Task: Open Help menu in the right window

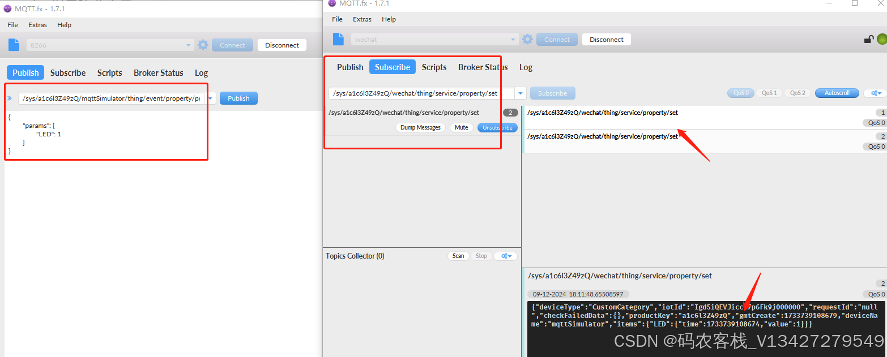Action: click(389, 19)
